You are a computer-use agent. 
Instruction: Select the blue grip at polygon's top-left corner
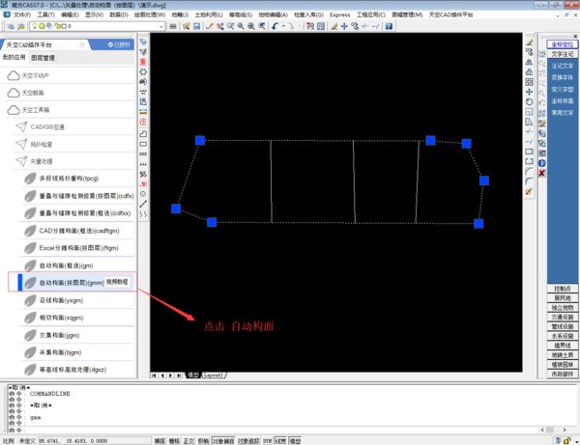coord(200,140)
